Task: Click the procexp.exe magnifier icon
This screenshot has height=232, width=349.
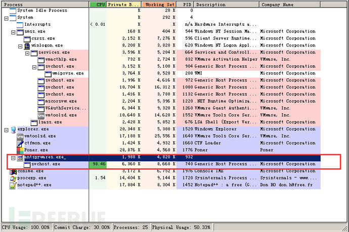Action: (13, 178)
